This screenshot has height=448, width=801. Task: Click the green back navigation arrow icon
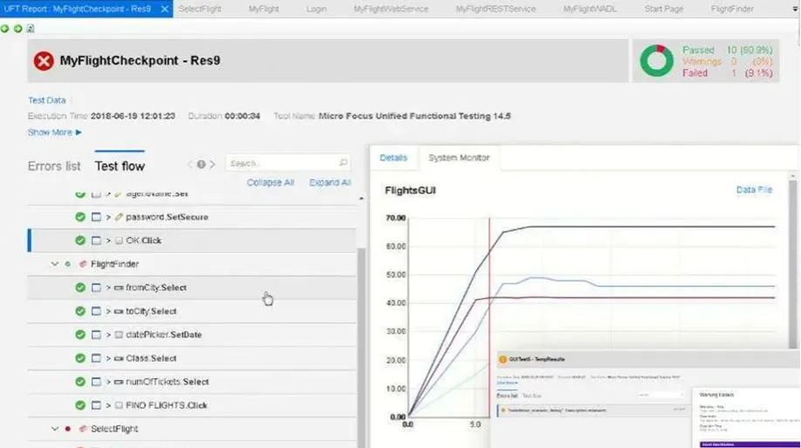coord(4,29)
